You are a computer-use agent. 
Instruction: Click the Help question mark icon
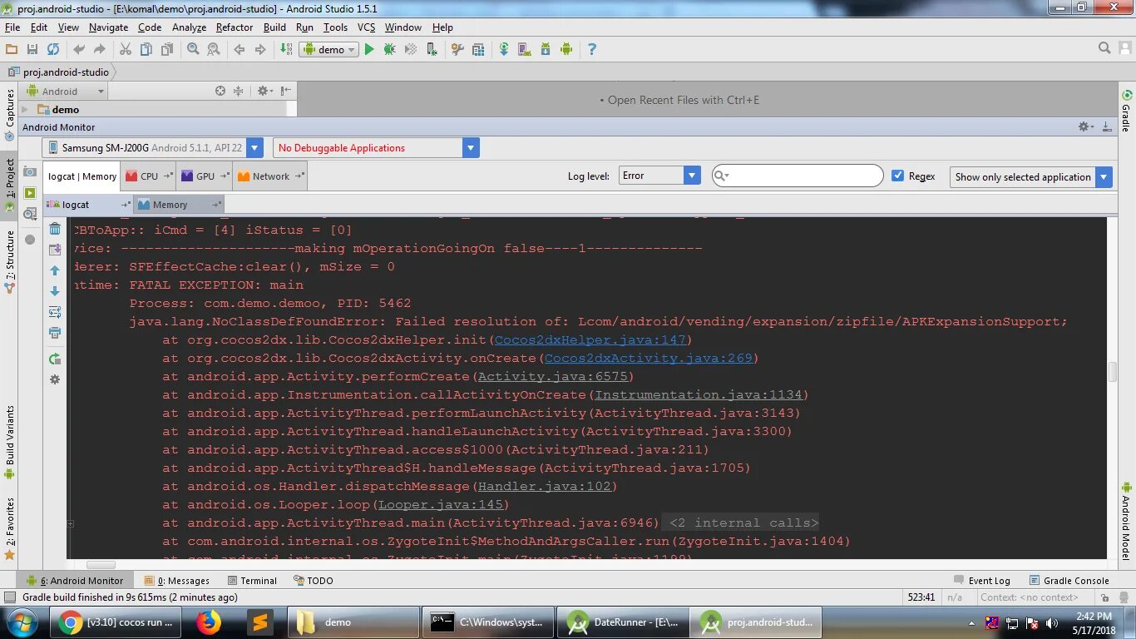click(592, 50)
